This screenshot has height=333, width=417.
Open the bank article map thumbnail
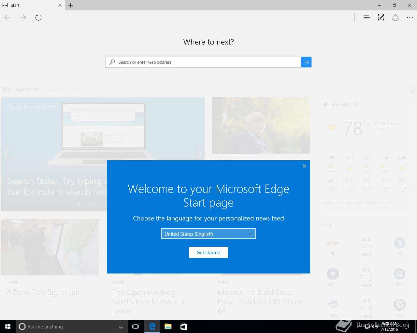tap(50, 247)
